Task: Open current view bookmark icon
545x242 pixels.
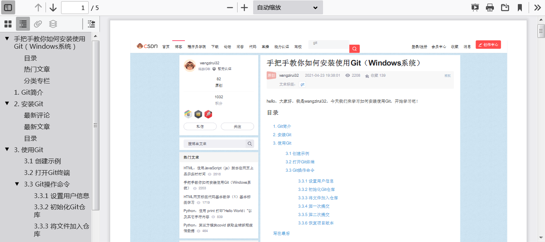Action: coord(520,8)
